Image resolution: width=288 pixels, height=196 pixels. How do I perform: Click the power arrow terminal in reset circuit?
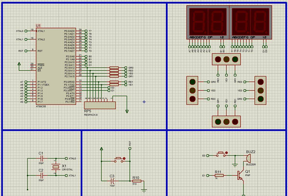[x=102, y=149]
